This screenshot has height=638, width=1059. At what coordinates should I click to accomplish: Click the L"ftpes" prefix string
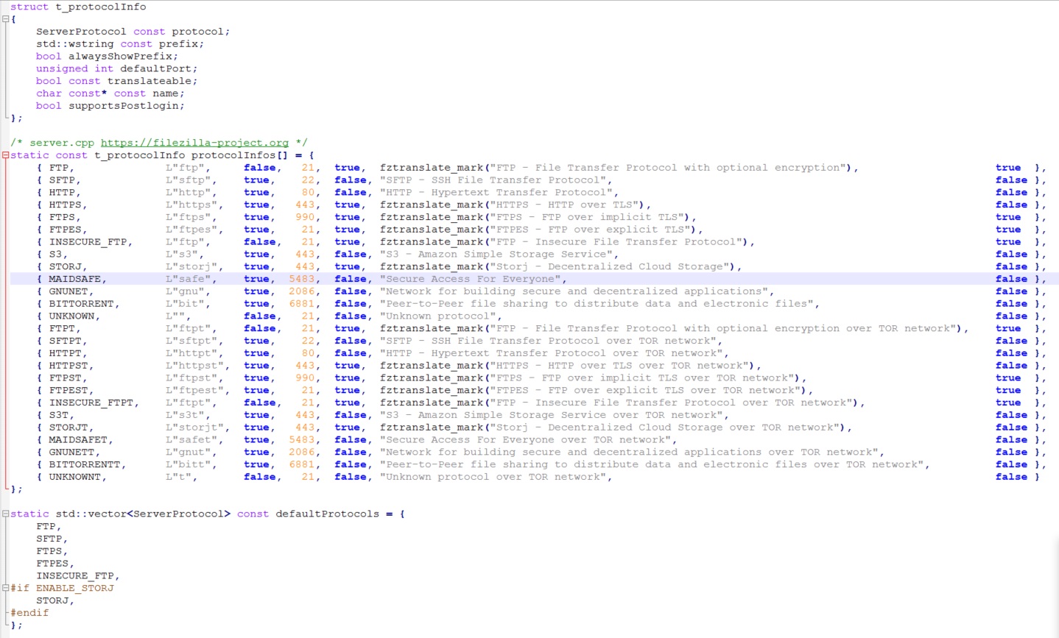191,230
